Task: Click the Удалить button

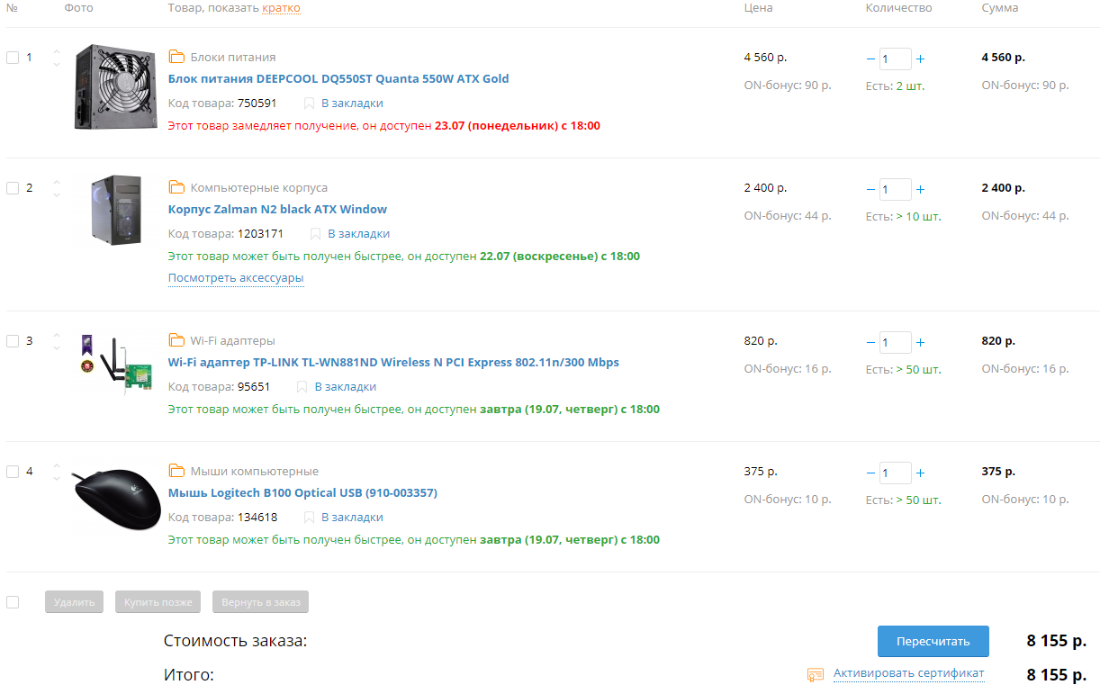Action: 74,602
